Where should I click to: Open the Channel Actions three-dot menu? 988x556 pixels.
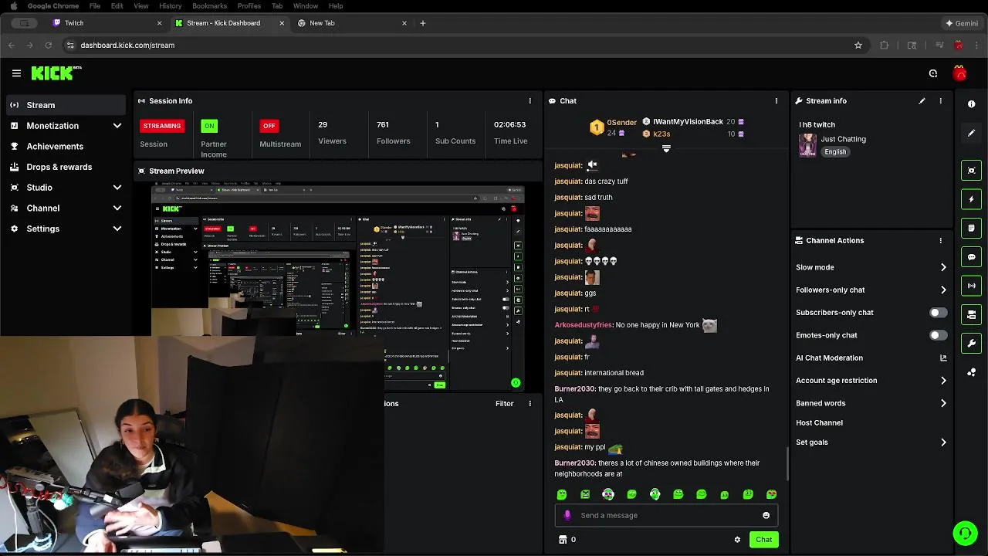940,241
